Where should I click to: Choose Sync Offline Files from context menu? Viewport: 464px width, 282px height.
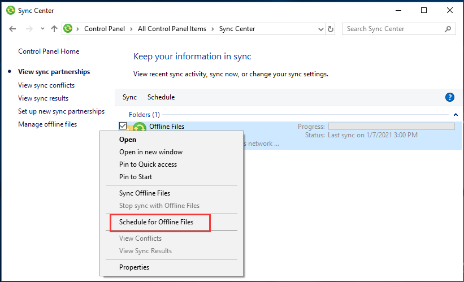click(x=145, y=193)
